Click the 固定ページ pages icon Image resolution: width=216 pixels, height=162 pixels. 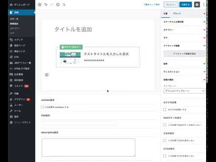pos(11,45)
